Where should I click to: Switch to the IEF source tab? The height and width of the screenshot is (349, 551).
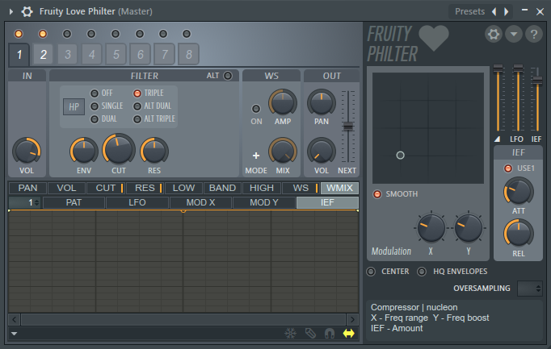(327, 202)
